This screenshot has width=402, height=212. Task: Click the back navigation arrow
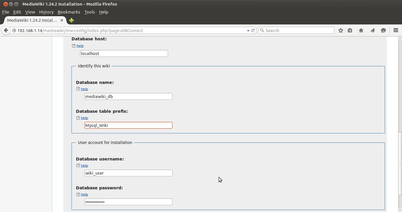pyautogui.click(x=6, y=30)
